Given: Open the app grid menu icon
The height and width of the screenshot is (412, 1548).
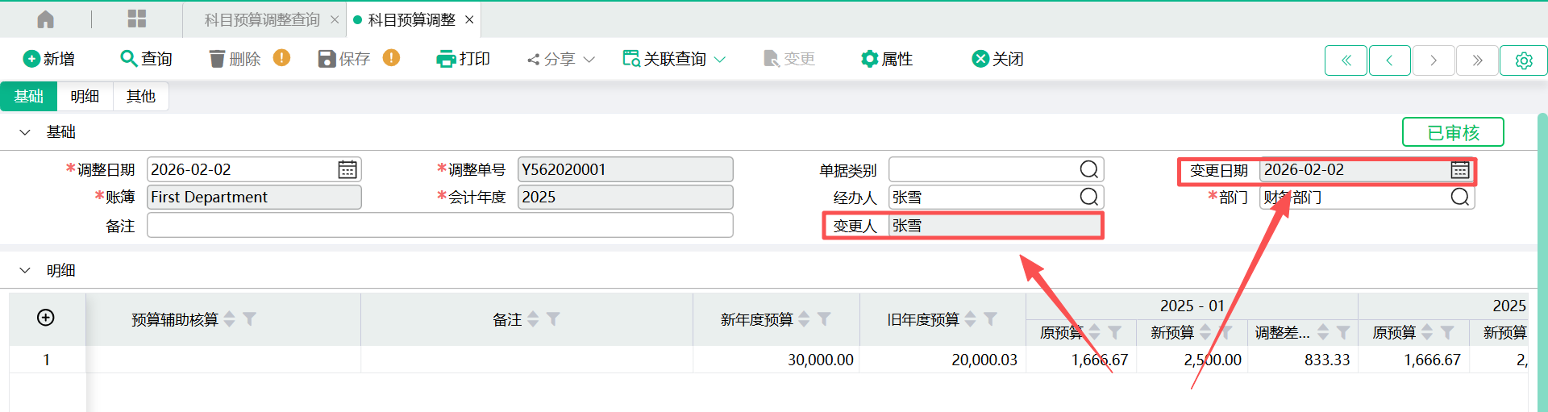Looking at the screenshot, I should [137, 19].
